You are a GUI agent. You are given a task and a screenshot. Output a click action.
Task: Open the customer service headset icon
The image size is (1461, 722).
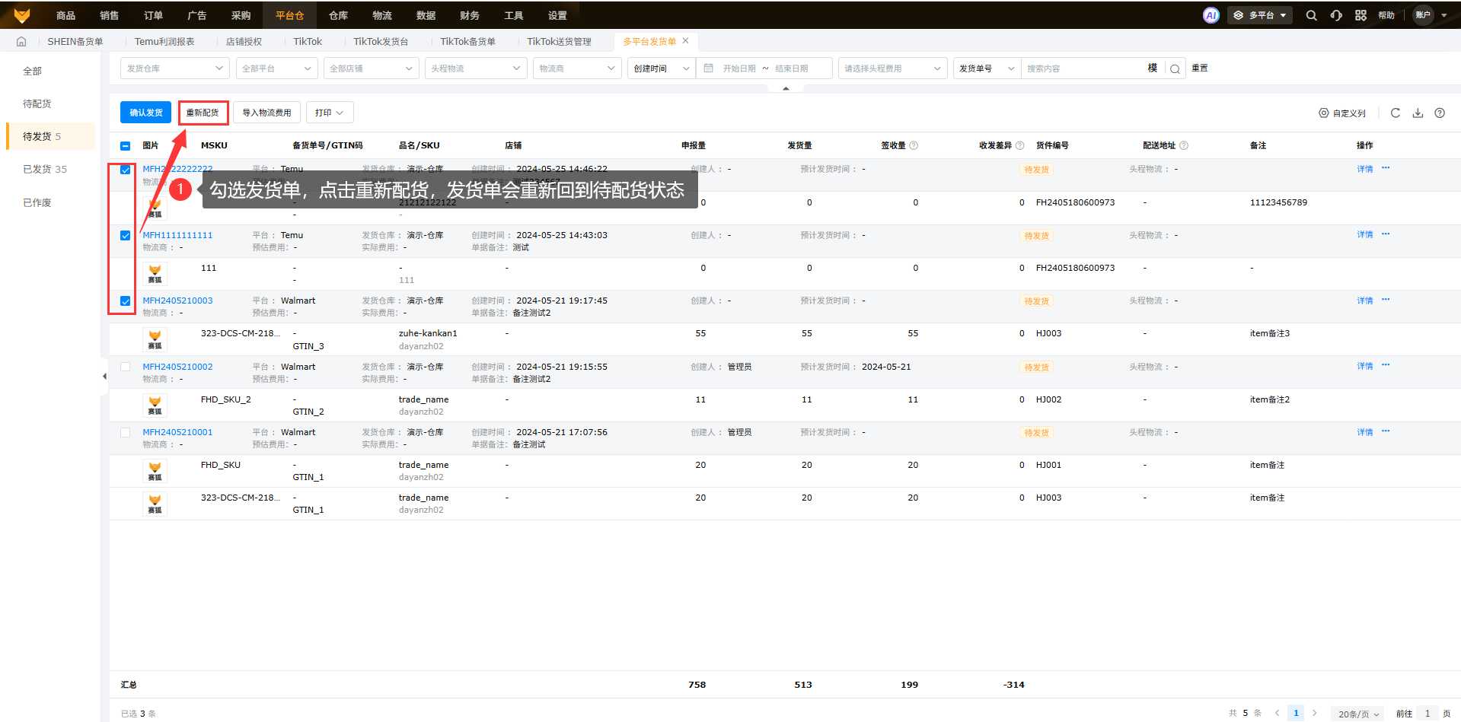[x=1336, y=15]
